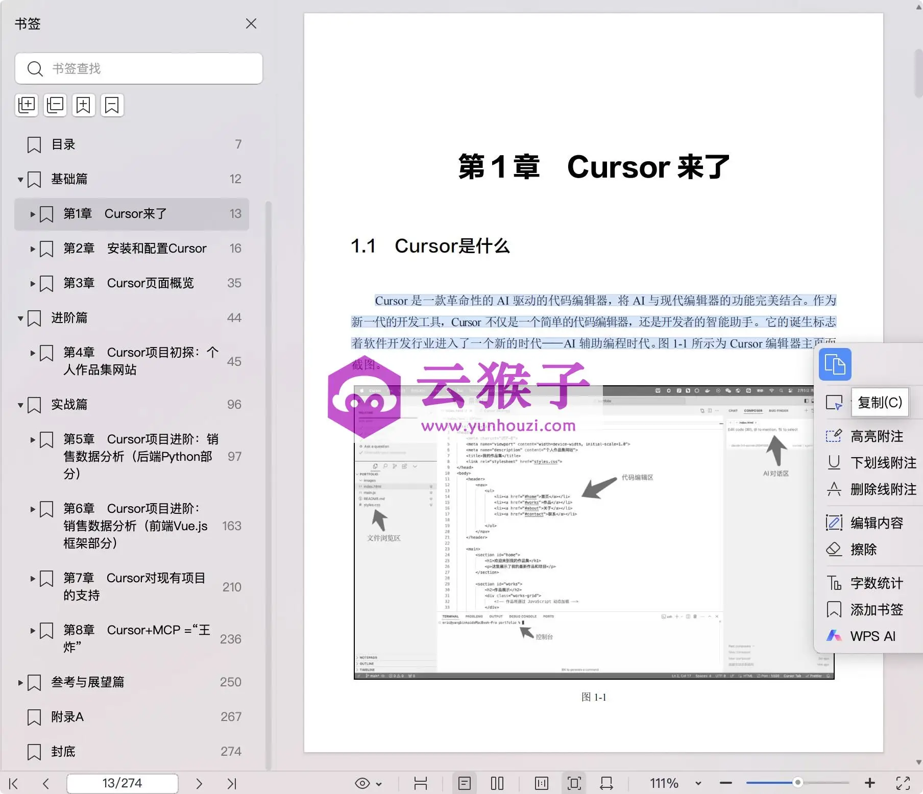Screen dimensions: 923x794
Task: Choose 高亮附注 from the context menu
Action: (871, 436)
